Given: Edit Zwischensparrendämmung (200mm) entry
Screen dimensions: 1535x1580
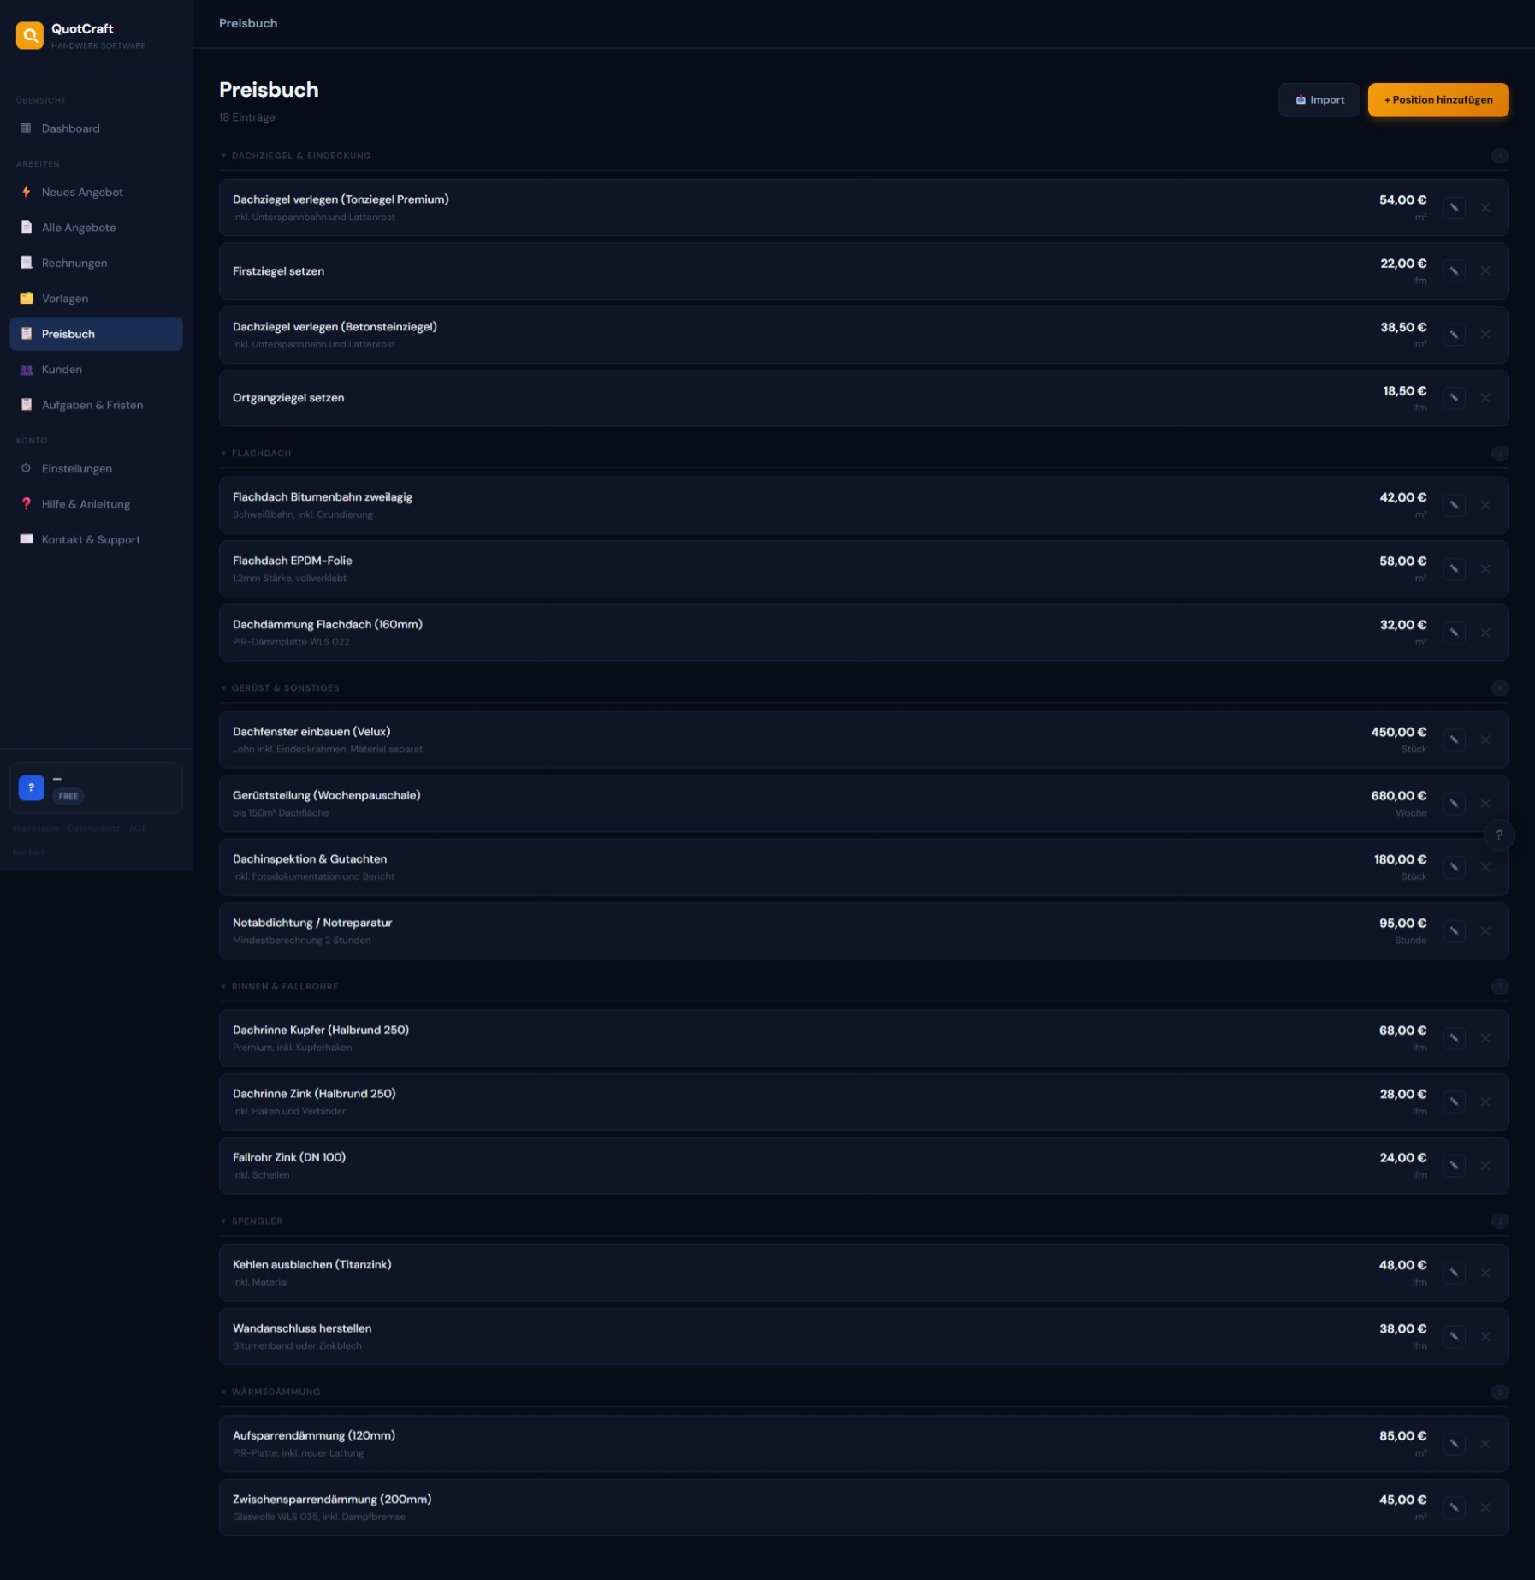Looking at the screenshot, I should [x=1454, y=1507].
